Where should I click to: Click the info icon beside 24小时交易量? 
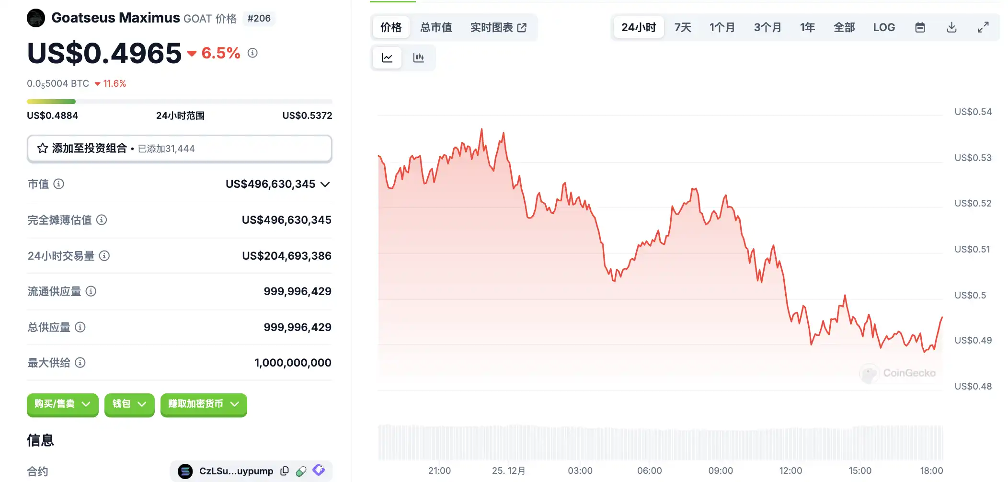pos(104,256)
